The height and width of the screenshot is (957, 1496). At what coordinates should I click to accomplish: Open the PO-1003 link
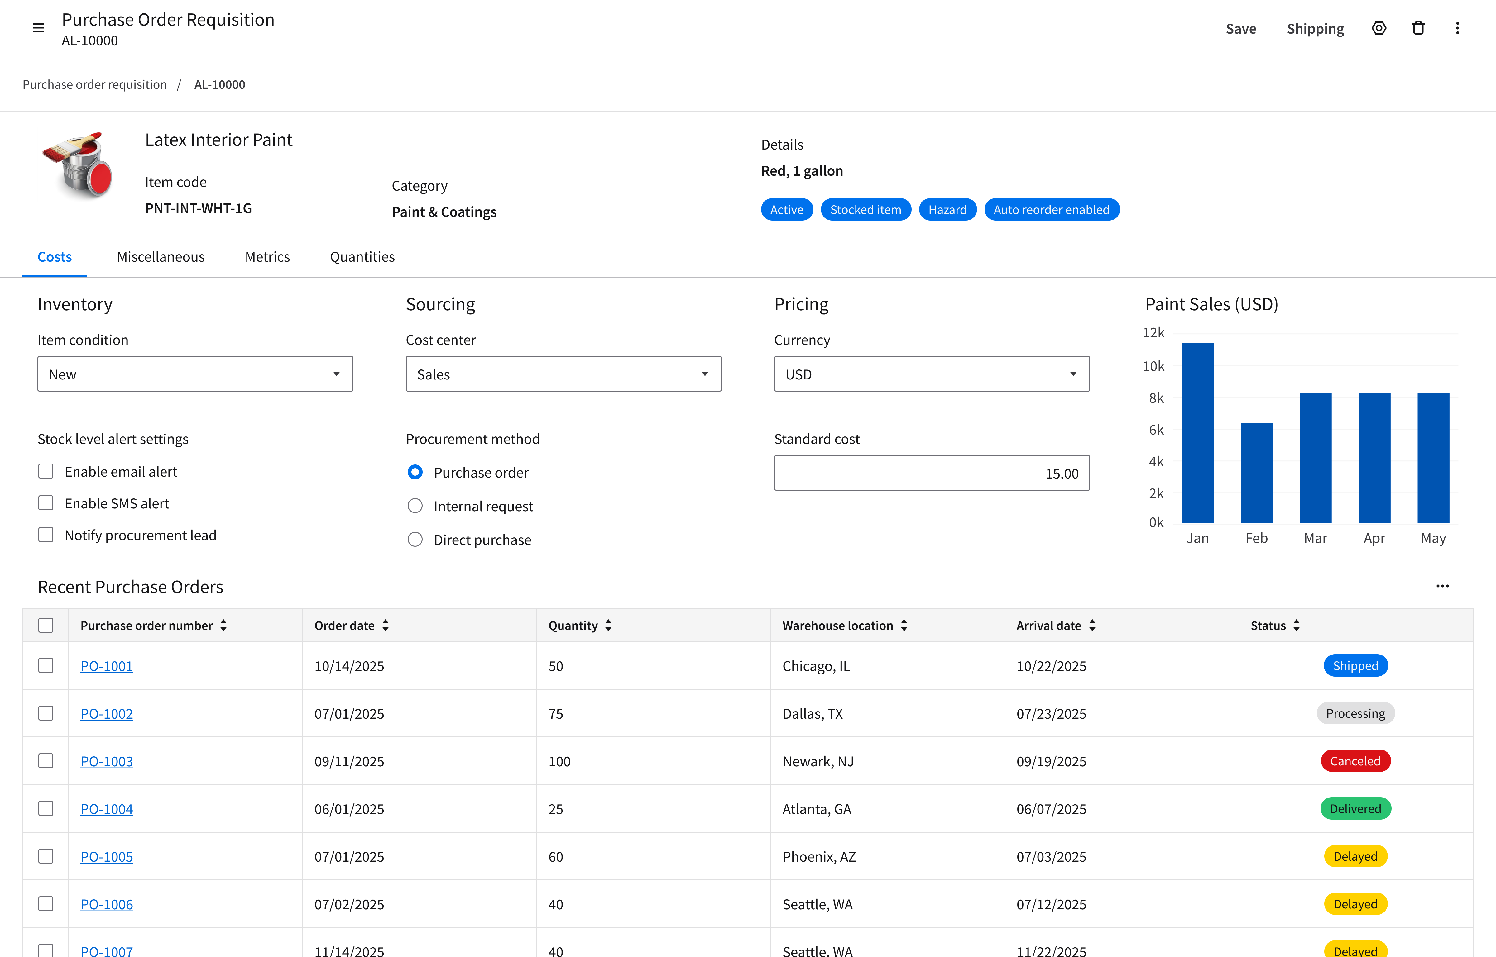pyautogui.click(x=106, y=761)
